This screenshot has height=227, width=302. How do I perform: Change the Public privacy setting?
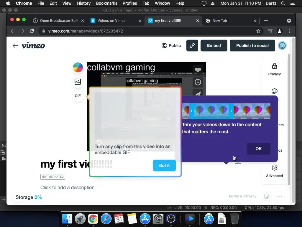pyautogui.click(x=171, y=46)
